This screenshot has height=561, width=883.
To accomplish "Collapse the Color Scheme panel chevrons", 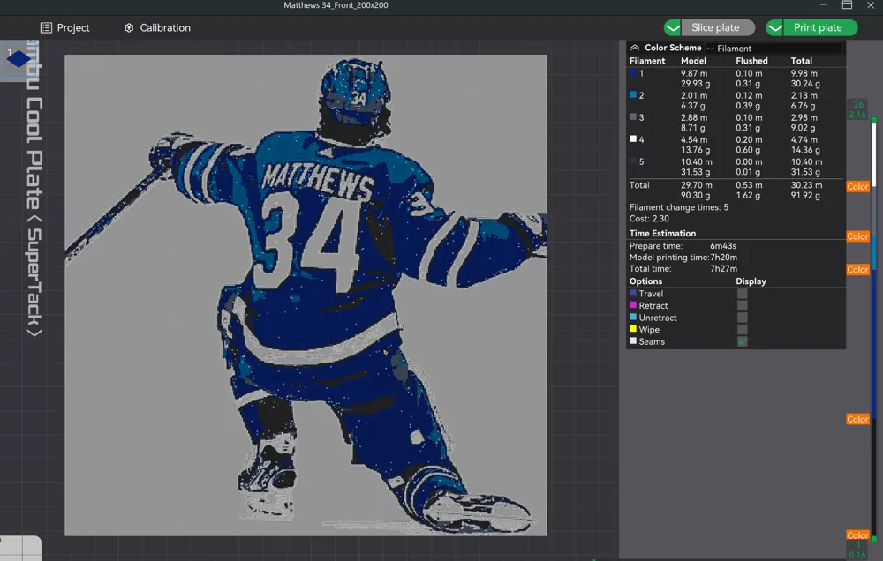I will click(635, 48).
